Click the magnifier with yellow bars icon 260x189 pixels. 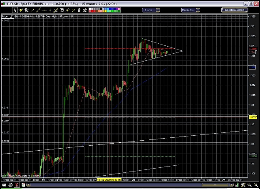[x=243, y=185]
